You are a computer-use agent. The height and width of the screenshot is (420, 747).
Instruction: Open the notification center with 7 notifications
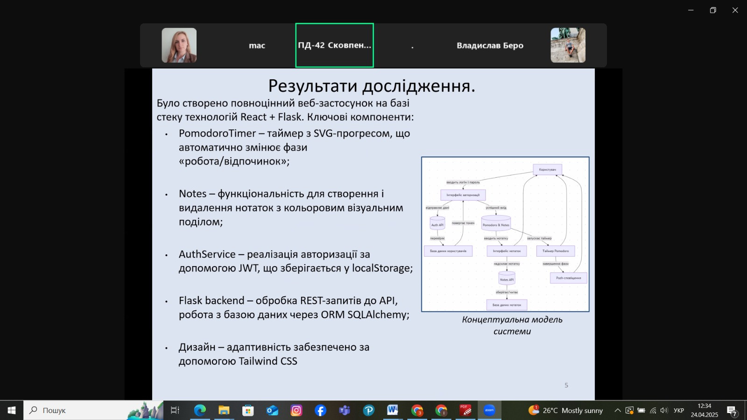[732, 411]
